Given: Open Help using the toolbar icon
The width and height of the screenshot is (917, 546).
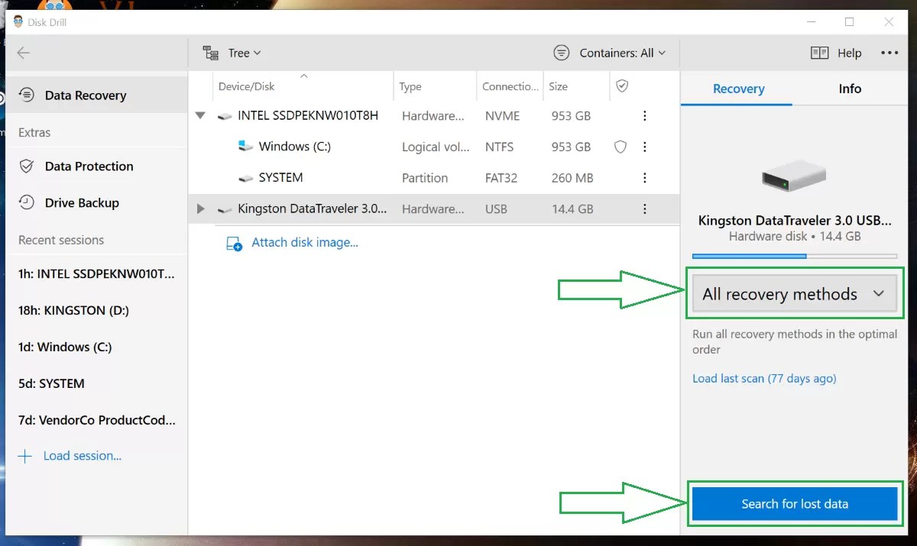Looking at the screenshot, I should (x=818, y=53).
